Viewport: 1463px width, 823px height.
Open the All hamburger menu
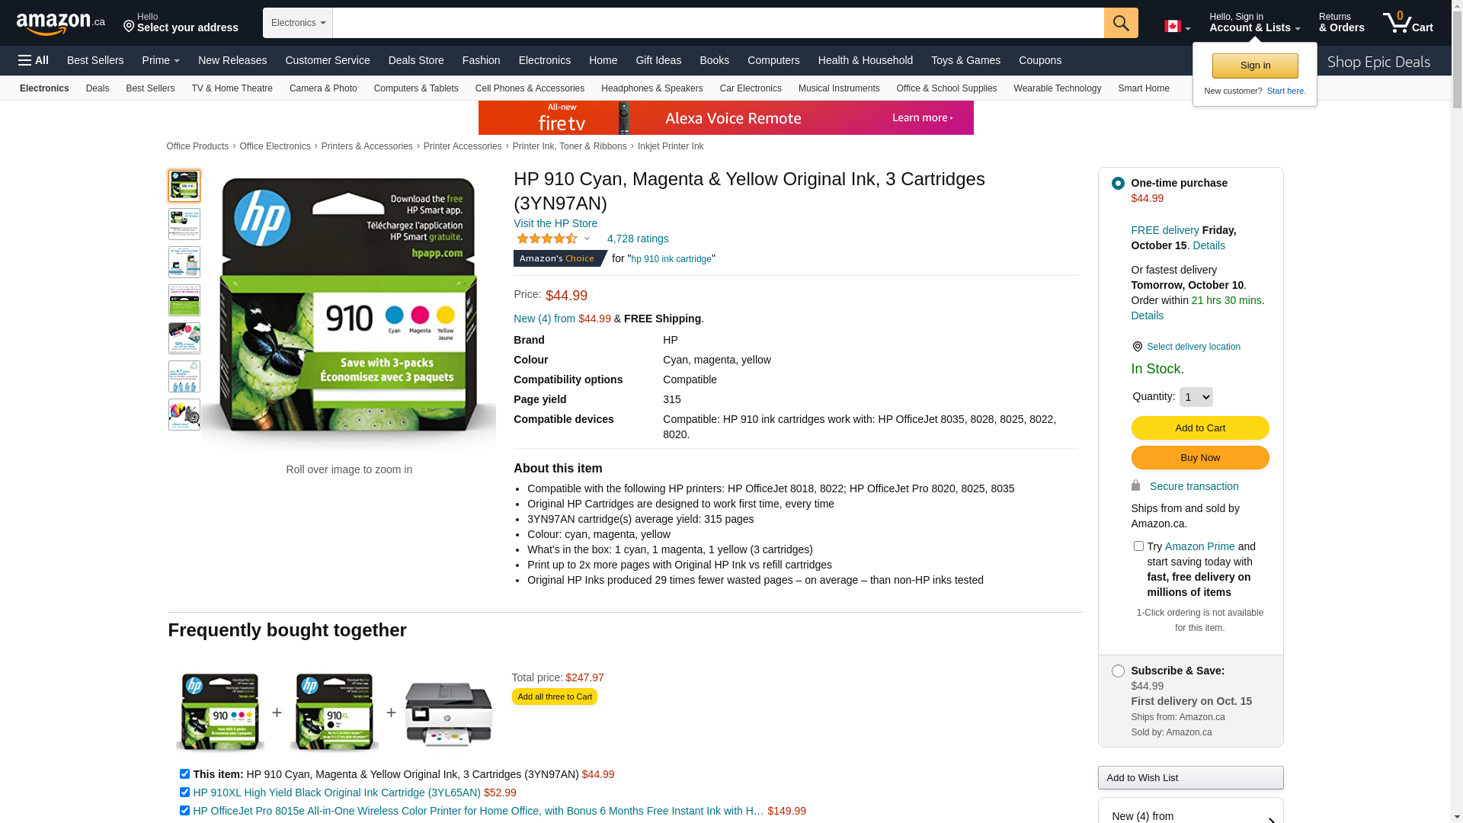(x=34, y=60)
